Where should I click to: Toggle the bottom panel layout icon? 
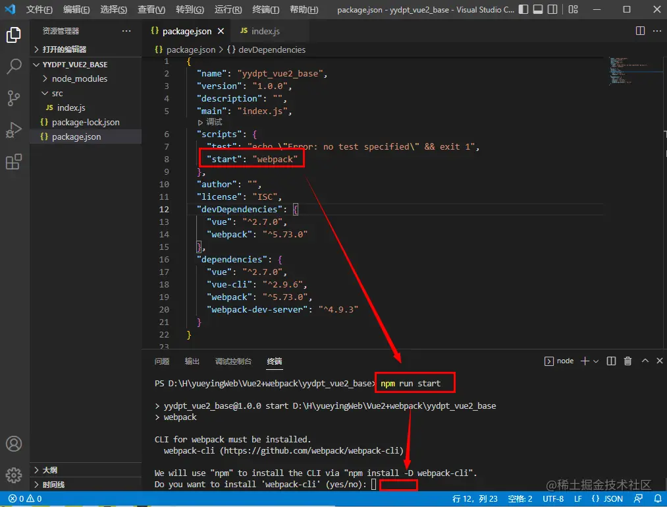coord(538,9)
